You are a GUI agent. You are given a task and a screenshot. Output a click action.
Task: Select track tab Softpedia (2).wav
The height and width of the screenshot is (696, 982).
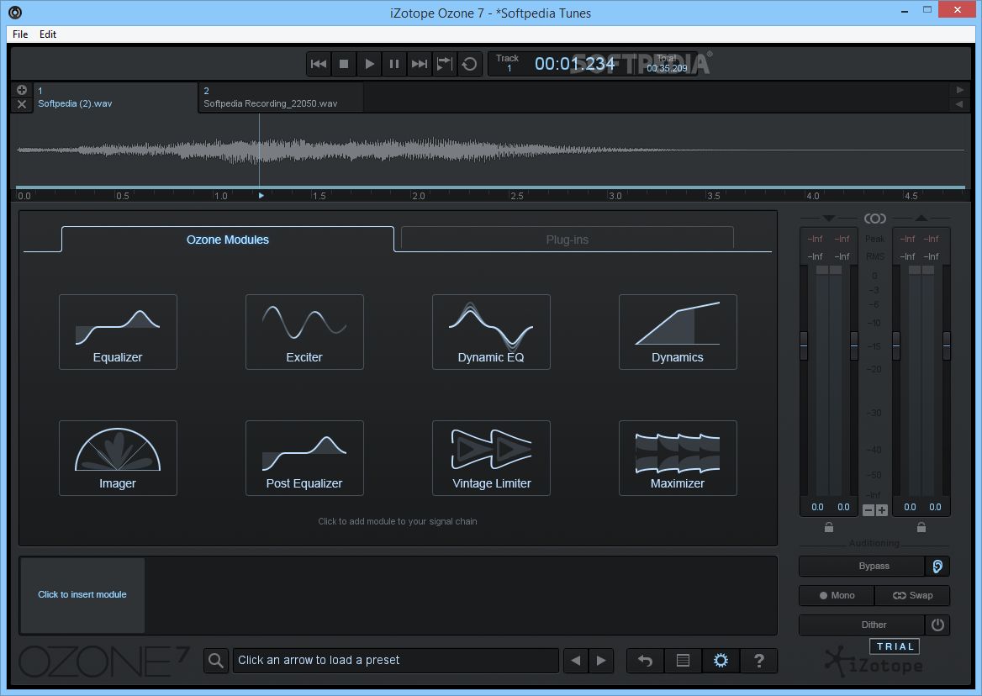115,97
